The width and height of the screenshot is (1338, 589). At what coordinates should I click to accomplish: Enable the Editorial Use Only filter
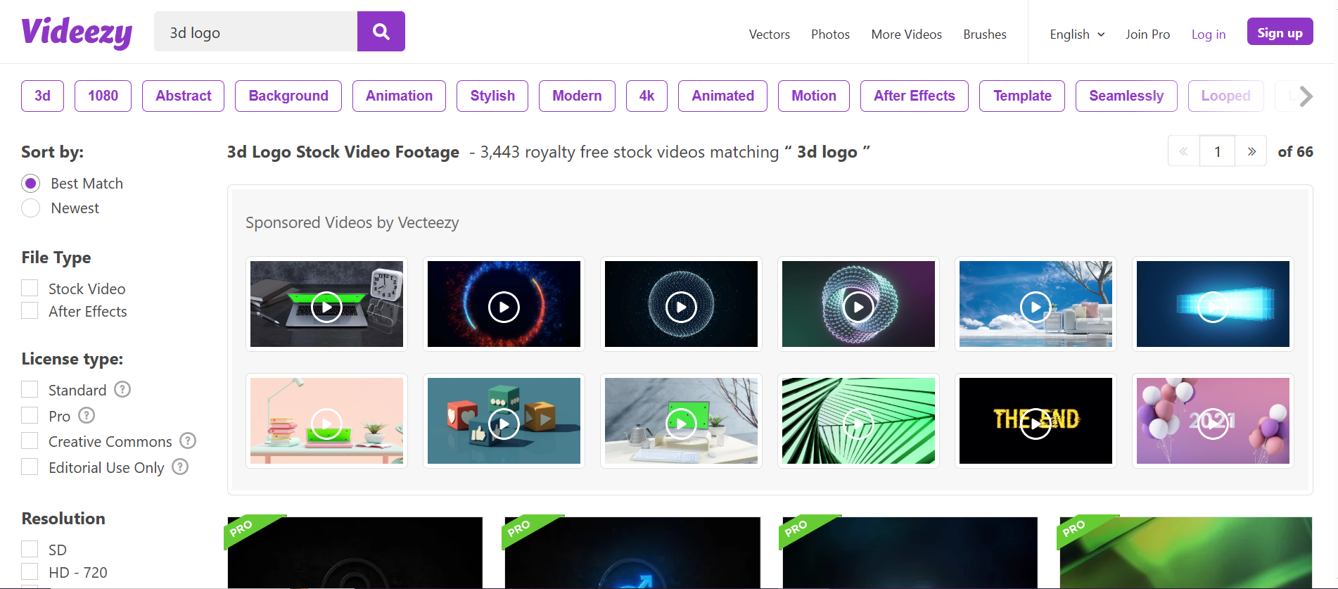[30, 467]
